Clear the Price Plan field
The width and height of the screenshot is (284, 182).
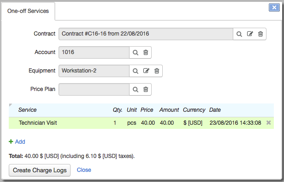pos(146,89)
